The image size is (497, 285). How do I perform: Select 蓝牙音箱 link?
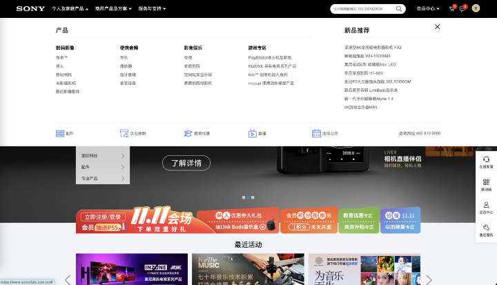point(128,75)
